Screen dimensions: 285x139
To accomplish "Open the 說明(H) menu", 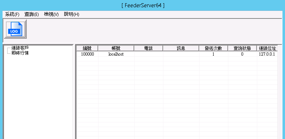I will (x=71, y=14).
